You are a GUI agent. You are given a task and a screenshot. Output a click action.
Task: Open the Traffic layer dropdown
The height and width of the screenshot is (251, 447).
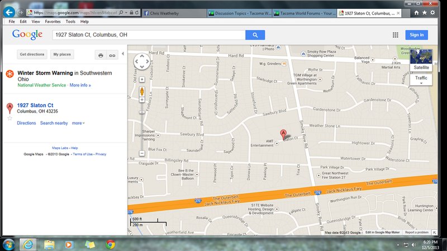(x=421, y=80)
